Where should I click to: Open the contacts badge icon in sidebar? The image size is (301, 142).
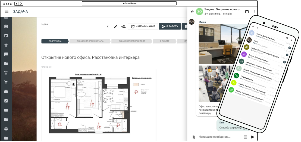(x=6, y=27)
